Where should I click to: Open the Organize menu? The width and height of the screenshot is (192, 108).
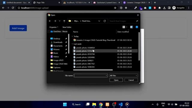54,27
